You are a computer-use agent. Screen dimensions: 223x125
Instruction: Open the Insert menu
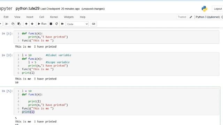(30, 17)
